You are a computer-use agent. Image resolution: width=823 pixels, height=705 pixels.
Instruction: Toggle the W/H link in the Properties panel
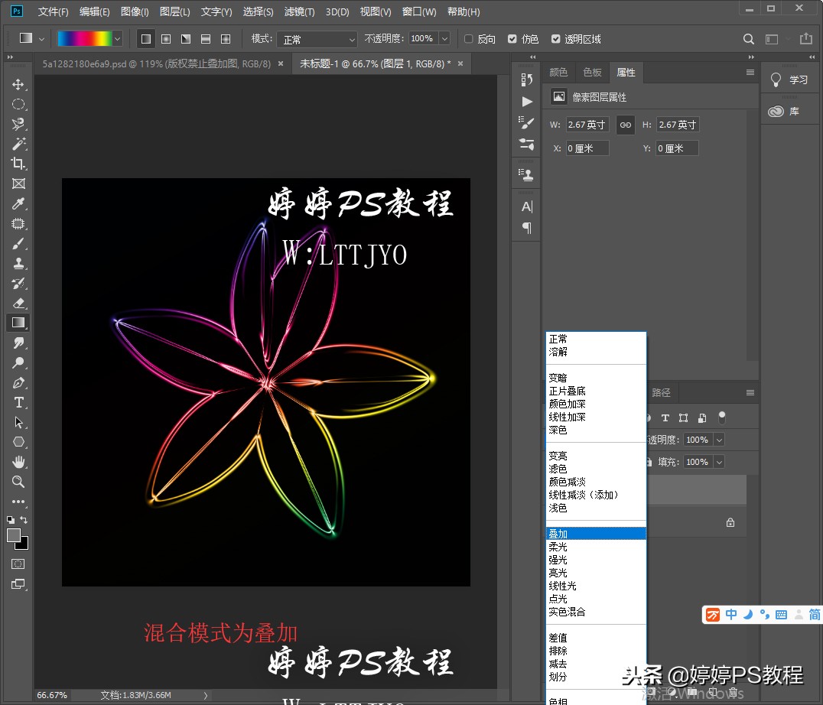click(x=625, y=124)
